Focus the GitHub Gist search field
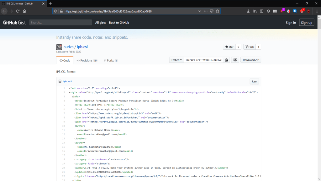This screenshot has width=321, height=181. point(61,23)
